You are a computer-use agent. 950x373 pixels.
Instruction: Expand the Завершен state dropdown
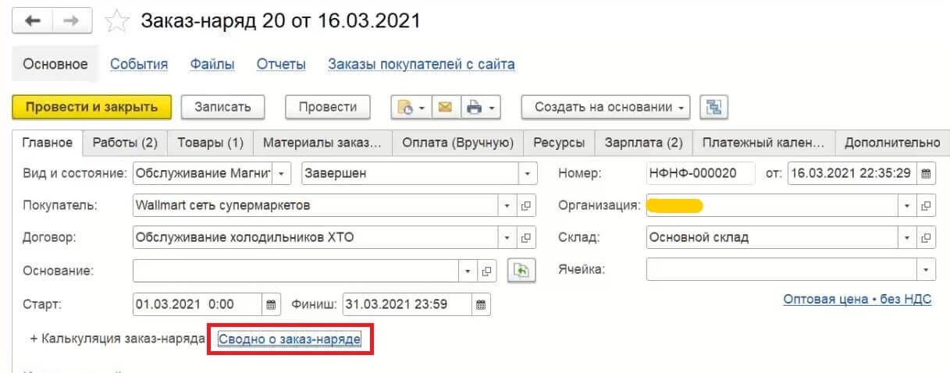[528, 173]
